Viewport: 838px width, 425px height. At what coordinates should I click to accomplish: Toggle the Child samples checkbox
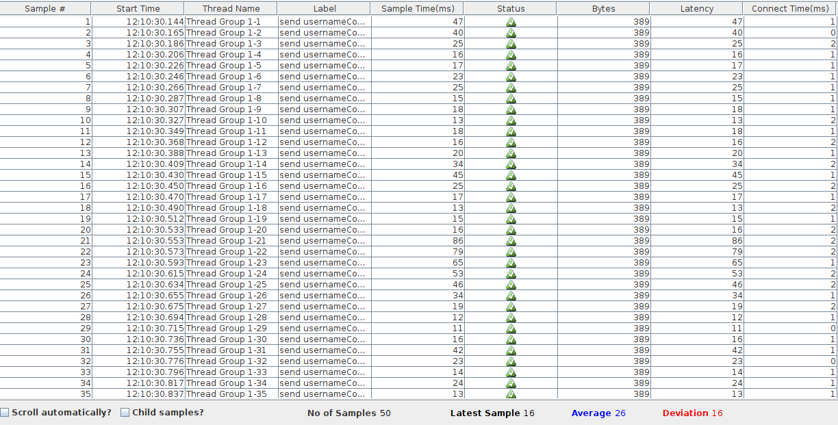click(125, 413)
